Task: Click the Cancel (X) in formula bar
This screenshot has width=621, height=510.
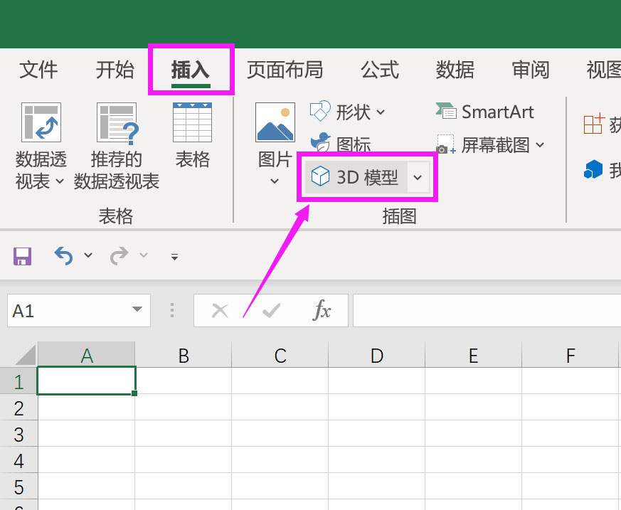Action: coord(221,310)
